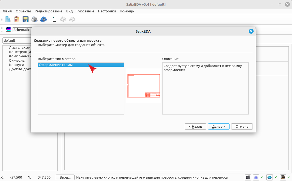Select Оформление схемы in wizard list
Image resolution: width=292 pixels, height=181 pixels.
(81, 65)
